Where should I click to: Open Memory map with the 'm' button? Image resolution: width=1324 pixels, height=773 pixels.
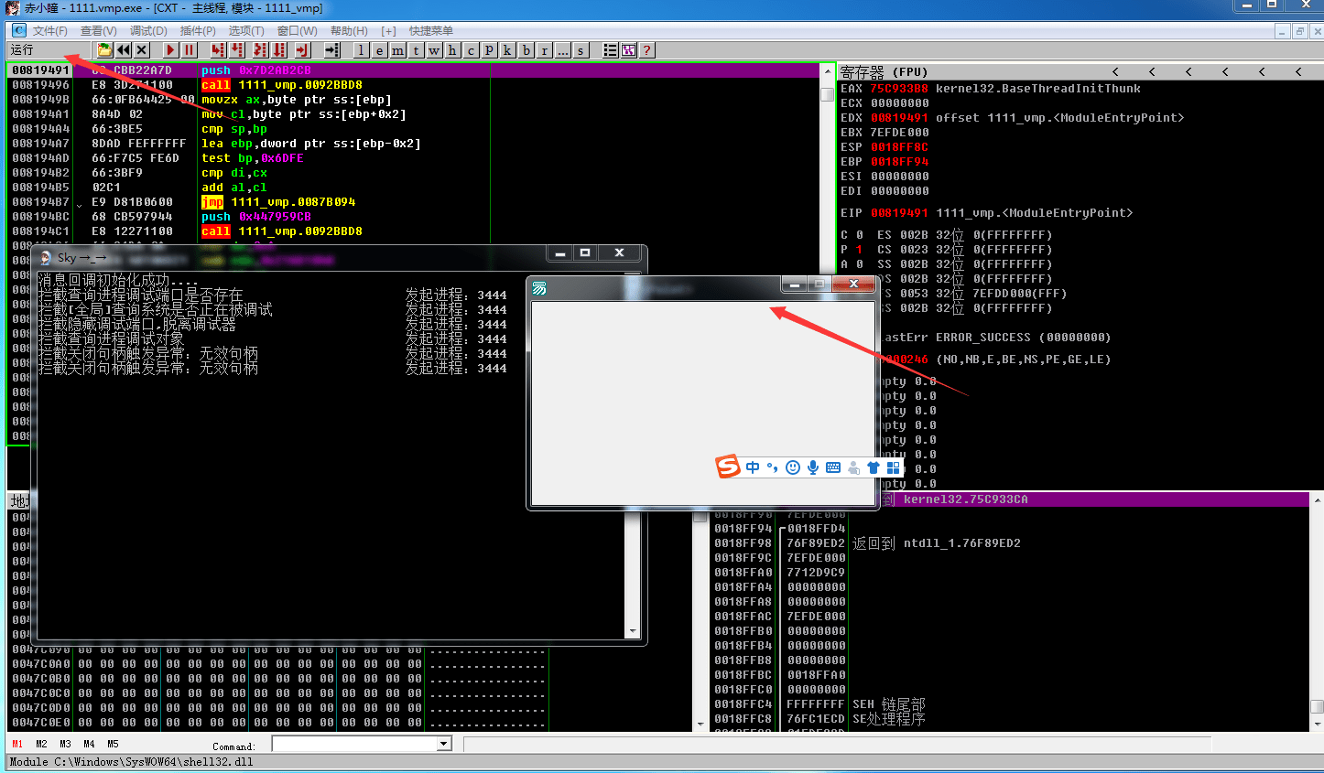(x=397, y=50)
